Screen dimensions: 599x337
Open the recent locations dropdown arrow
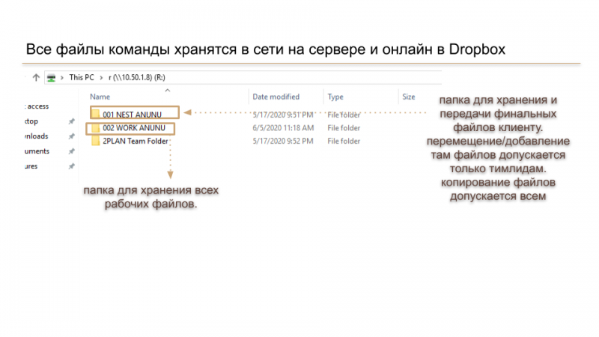[26, 77]
